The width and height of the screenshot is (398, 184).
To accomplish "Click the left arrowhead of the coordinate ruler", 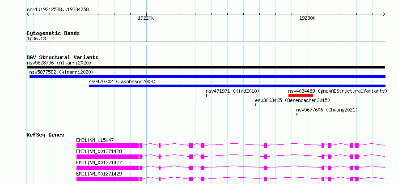I will tap(28, 14).
